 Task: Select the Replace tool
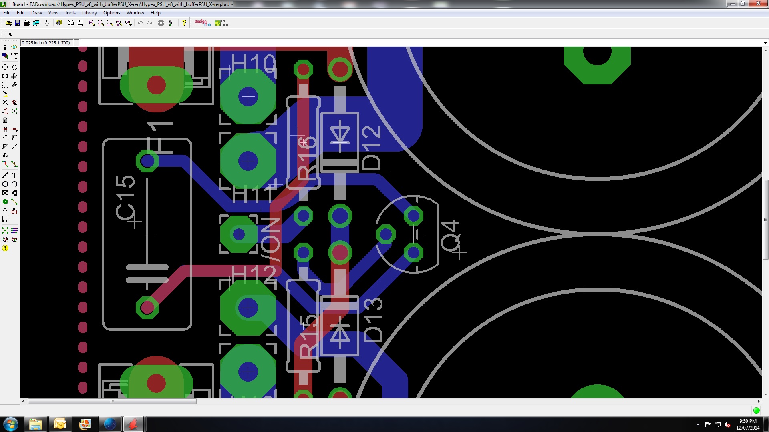[14, 111]
